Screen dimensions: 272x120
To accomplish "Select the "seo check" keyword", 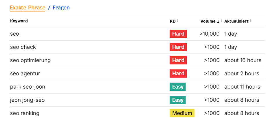I will (23, 47).
